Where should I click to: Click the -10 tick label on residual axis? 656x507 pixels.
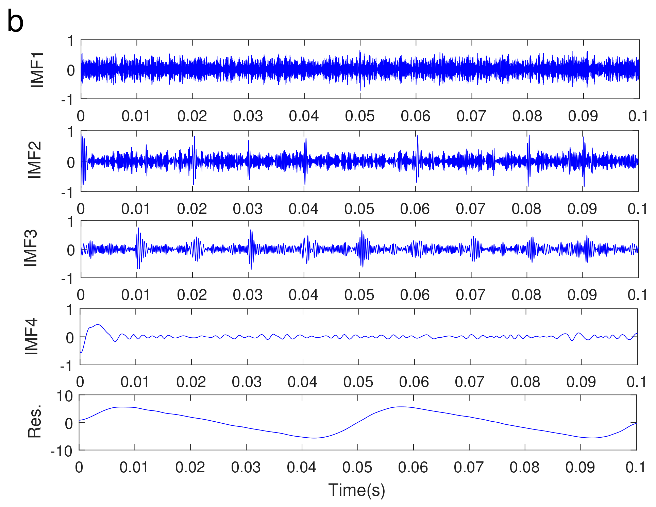[61, 452]
